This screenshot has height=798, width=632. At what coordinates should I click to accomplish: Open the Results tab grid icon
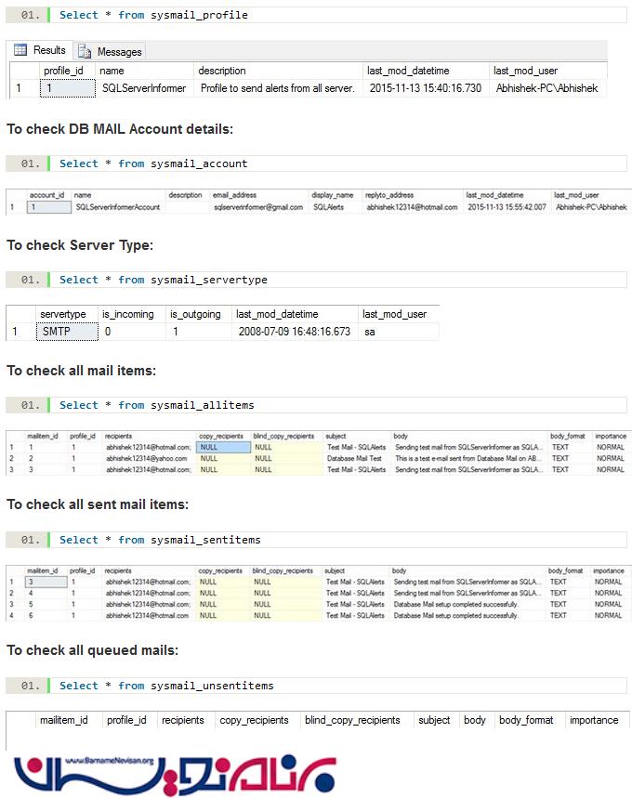pyautogui.click(x=20, y=50)
